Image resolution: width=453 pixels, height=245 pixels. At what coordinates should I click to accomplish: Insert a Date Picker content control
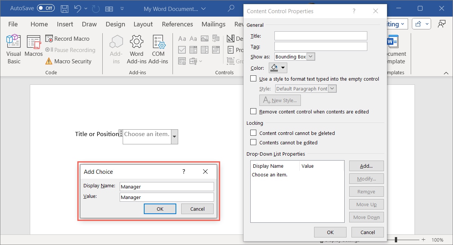pos(216,49)
